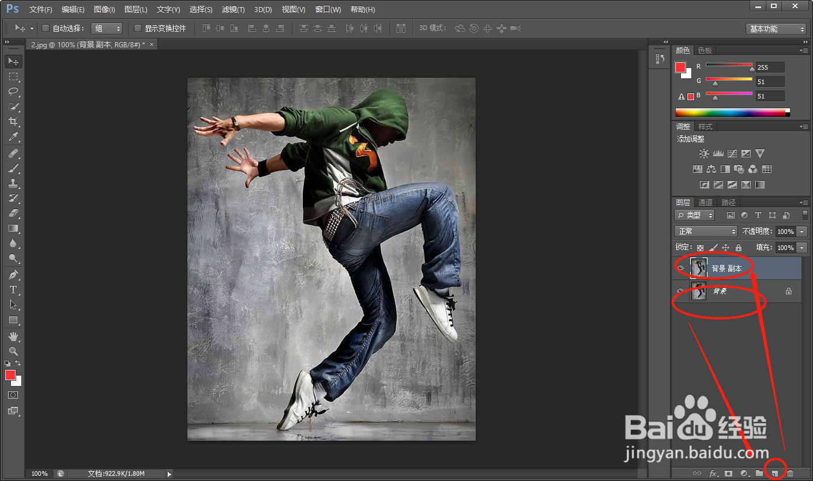The height and width of the screenshot is (481, 813).
Task: Click the 背景 layer thumbnail
Action: click(699, 291)
